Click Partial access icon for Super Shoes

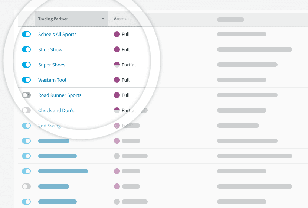tap(117, 65)
